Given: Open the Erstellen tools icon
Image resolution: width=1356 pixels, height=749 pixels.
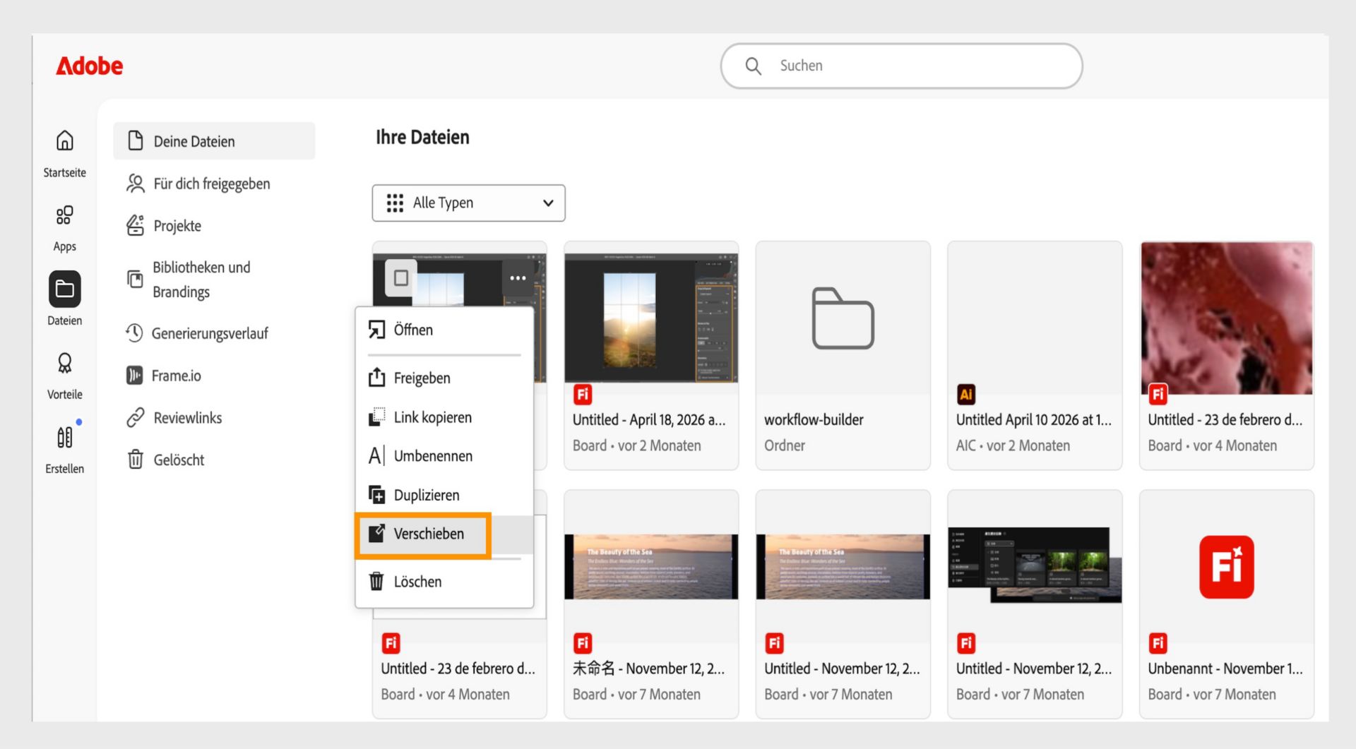Looking at the screenshot, I should 64,437.
